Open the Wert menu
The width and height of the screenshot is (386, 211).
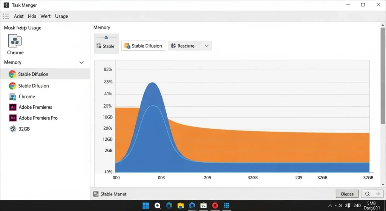click(x=46, y=16)
